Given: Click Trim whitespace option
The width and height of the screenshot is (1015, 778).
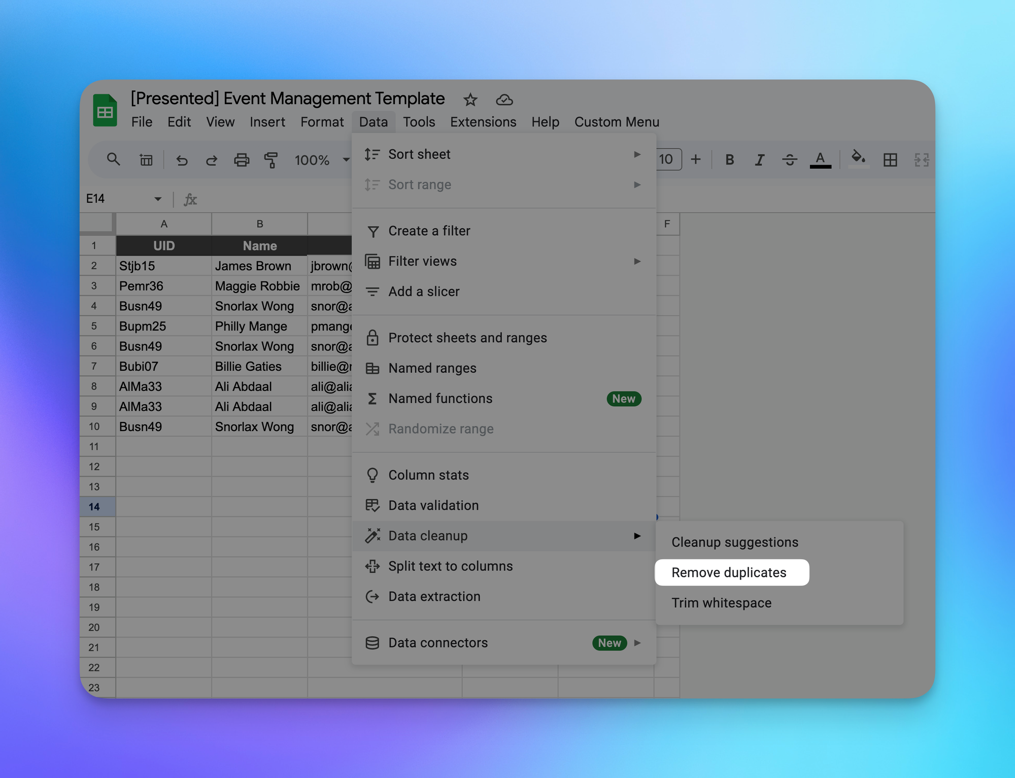Looking at the screenshot, I should tap(721, 603).
